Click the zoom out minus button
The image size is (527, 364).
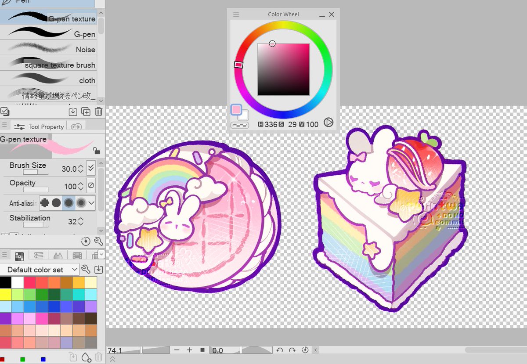click(177, 350)
